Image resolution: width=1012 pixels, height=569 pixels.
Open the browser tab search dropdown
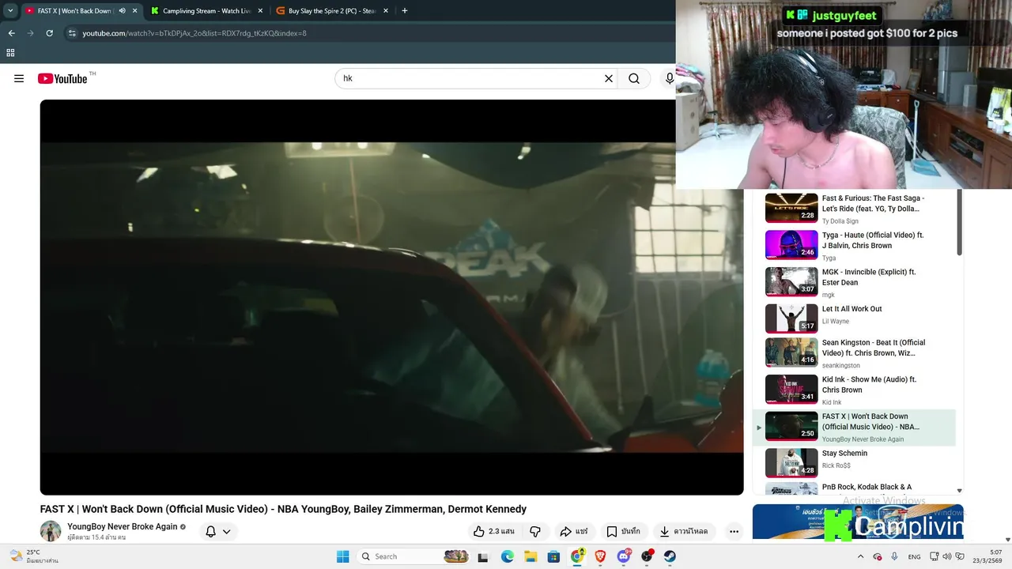pyautogui.click(x=10, y=11)
